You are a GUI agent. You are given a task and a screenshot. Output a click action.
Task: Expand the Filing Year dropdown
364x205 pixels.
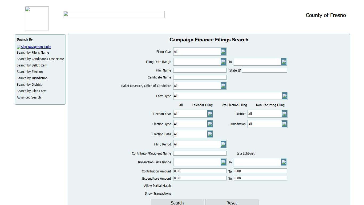(223, 52)
